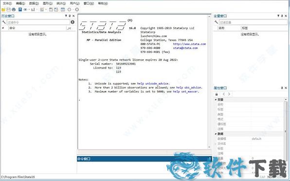Bring graph window forward via bar-chart icon

pyautogui.click(x=33, y=9)
